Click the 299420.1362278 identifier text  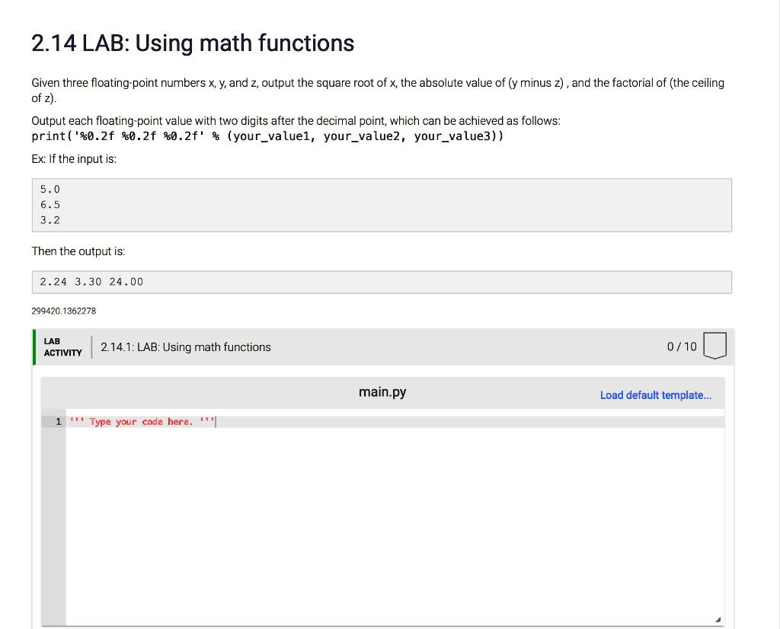[63, 311]
